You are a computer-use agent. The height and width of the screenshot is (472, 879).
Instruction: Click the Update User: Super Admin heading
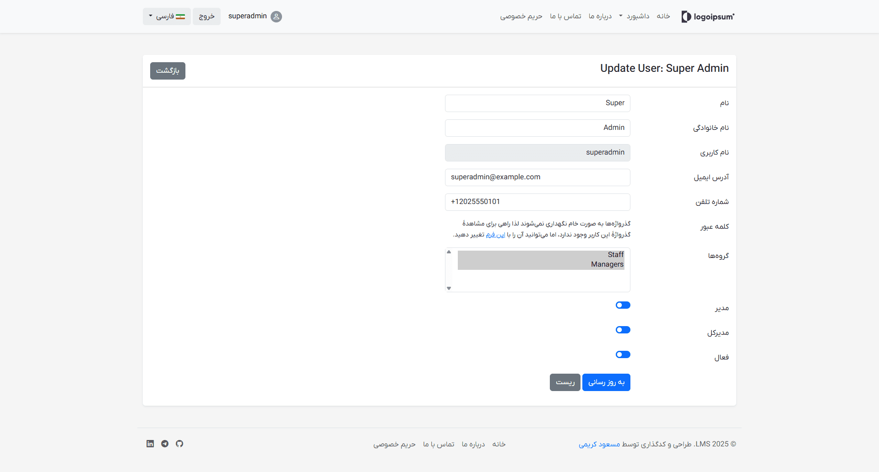click(664, 68)
